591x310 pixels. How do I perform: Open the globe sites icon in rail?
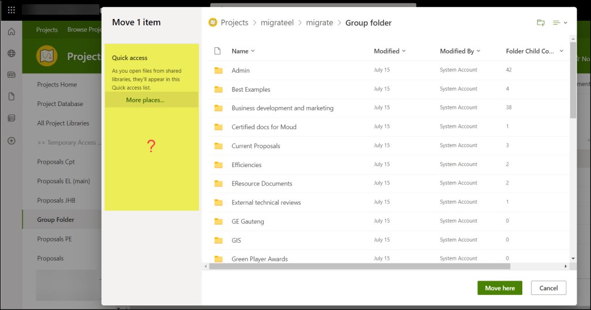(x=11, y=53)
